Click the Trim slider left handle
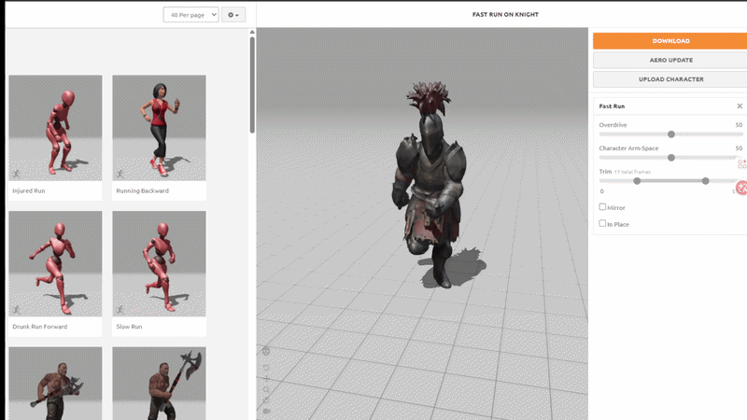The width and height of the screenshot is (747, 420). tap(637, 181)
